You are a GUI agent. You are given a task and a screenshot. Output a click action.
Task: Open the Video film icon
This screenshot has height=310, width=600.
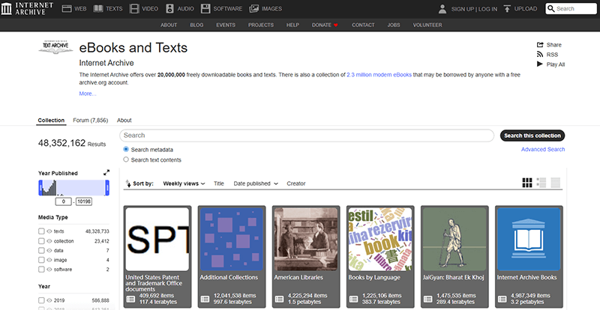pyautogui.click(x=134, y=9)
